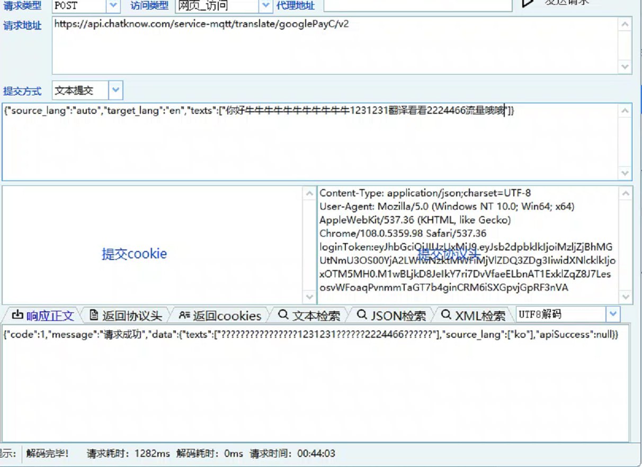Open the returned cookies tab

[220, 316]
